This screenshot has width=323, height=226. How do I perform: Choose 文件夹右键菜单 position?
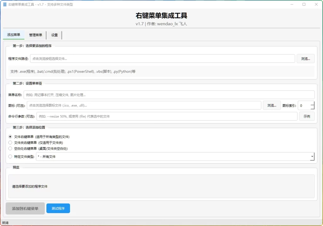point(9,142)
